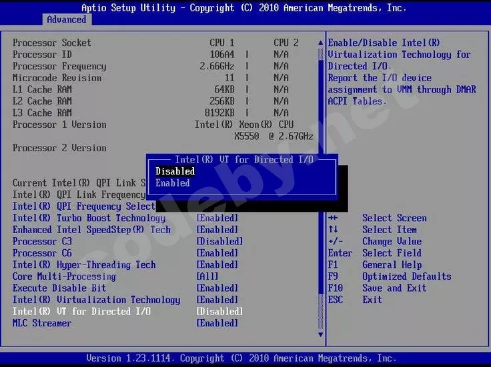Image resolution: width=491 pixels, height=367 pixels.
Task: Change the Virtualization Technology [Enabled] value
Action: [217, 300]
